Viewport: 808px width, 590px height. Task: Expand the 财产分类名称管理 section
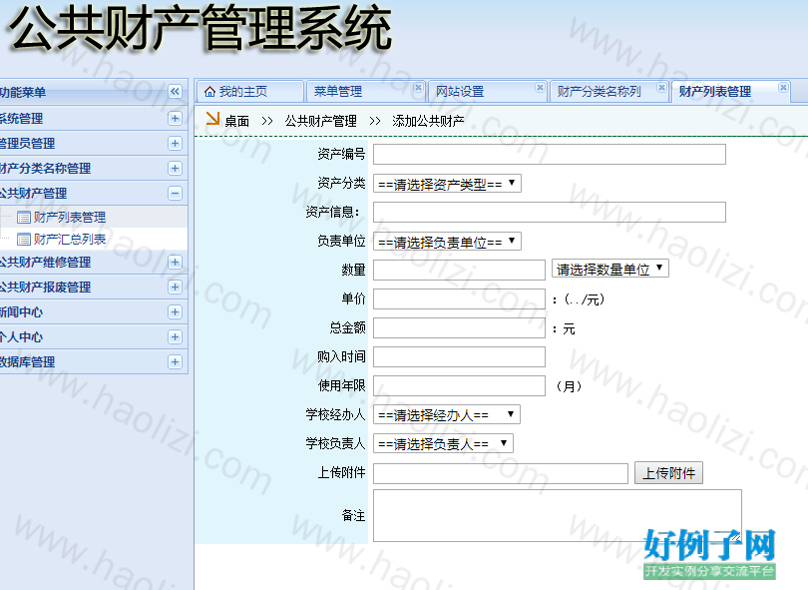[175, 168]
